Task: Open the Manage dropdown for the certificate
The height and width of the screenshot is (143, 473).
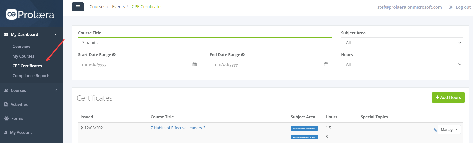Action: coord(449,130)
